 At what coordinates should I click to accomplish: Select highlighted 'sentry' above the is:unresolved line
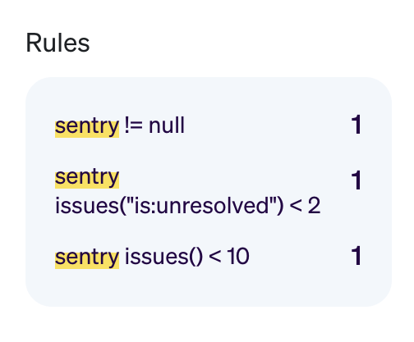(87, 178)
